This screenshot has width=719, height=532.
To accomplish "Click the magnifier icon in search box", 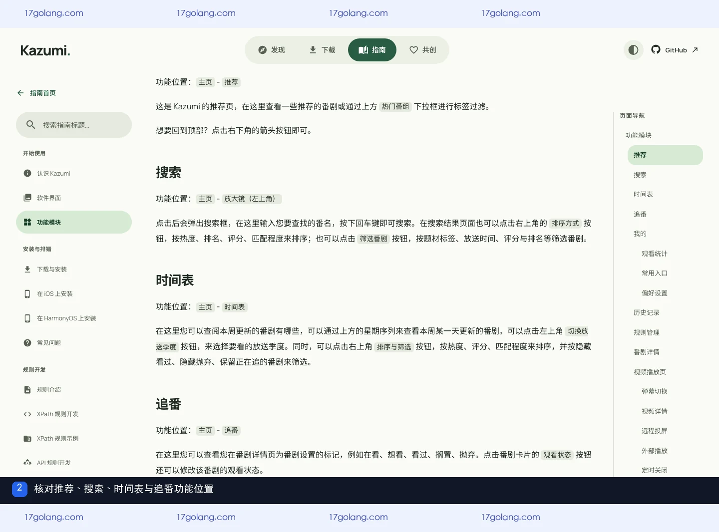I will (30, 125).
